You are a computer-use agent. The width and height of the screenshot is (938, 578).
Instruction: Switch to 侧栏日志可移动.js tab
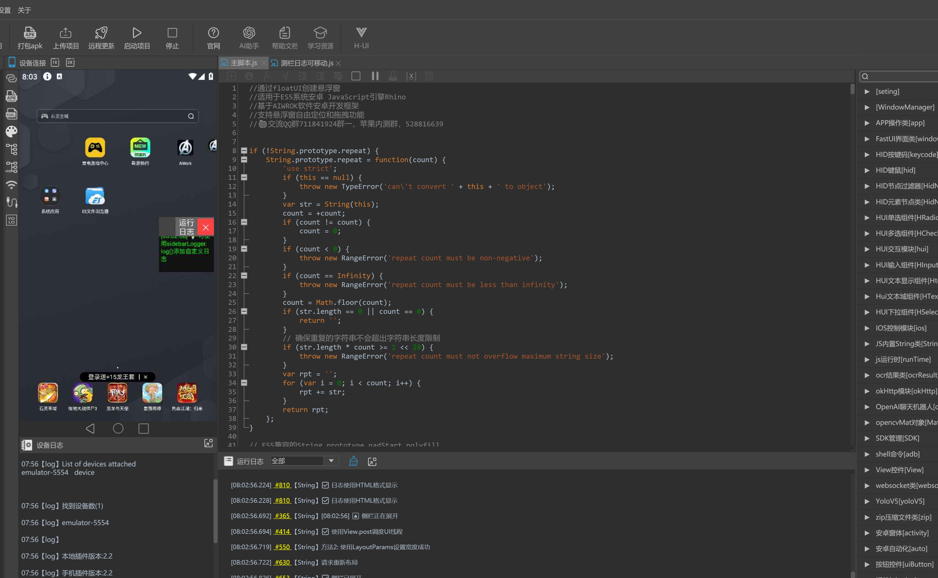[306, 63]
